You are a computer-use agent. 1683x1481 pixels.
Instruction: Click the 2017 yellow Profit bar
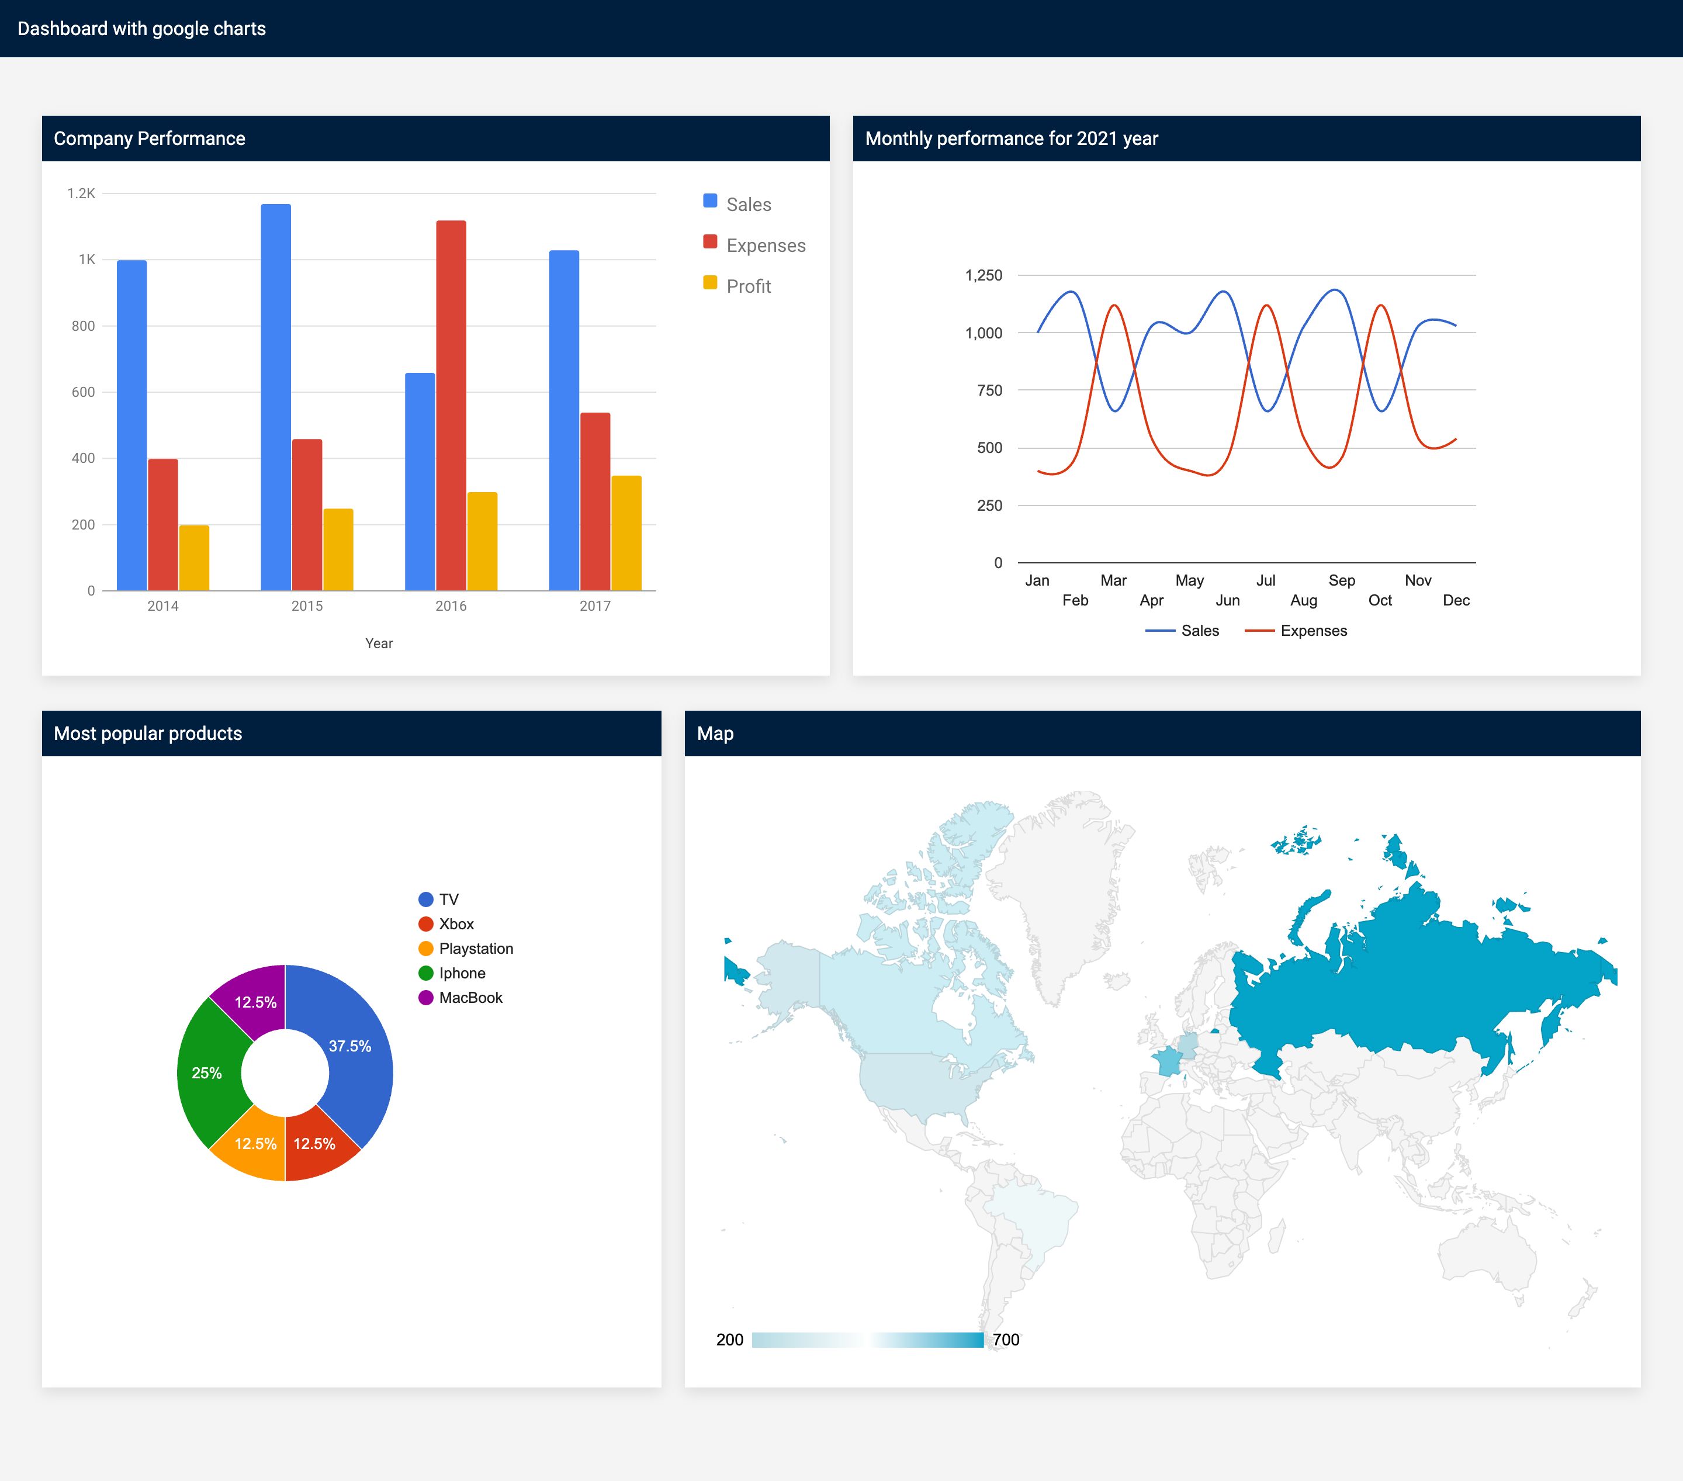pyautogui.click(x=626, y=533)
